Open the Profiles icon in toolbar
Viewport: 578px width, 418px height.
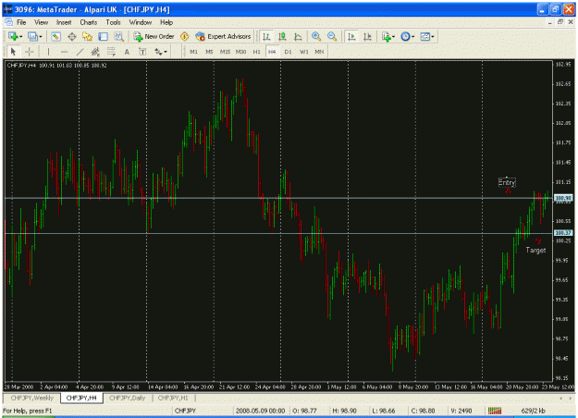pos(32,36)
